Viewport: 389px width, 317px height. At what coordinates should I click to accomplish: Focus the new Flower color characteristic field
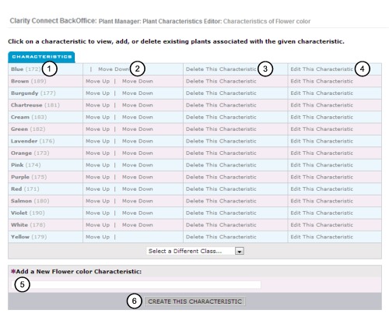coord(137,284)
